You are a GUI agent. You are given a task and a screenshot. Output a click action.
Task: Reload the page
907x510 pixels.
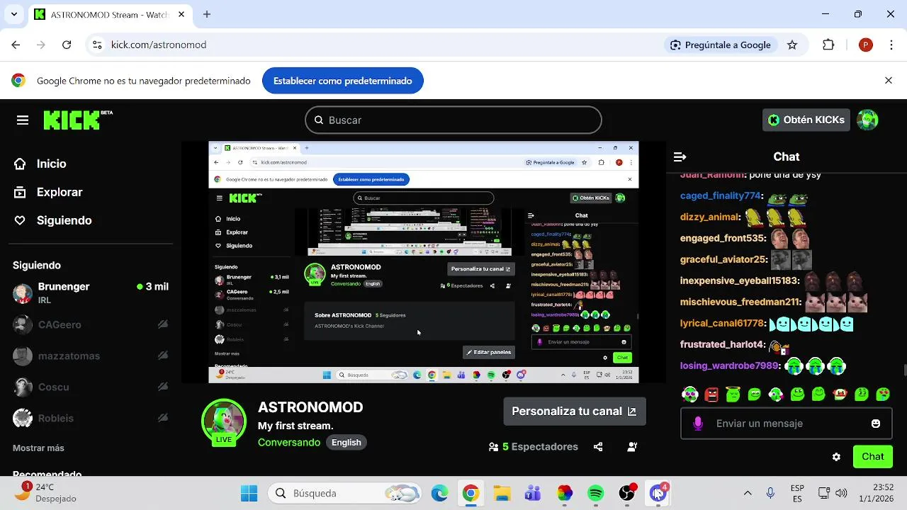point(67,45)
